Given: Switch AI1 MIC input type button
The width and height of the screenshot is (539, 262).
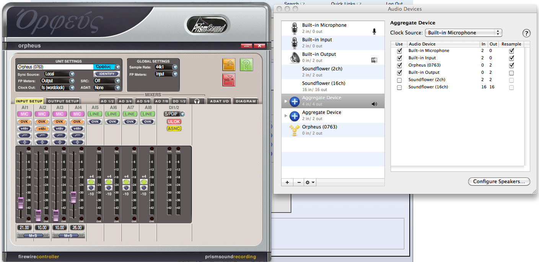Looking at the screenshot, I should [x=24, y=114].
